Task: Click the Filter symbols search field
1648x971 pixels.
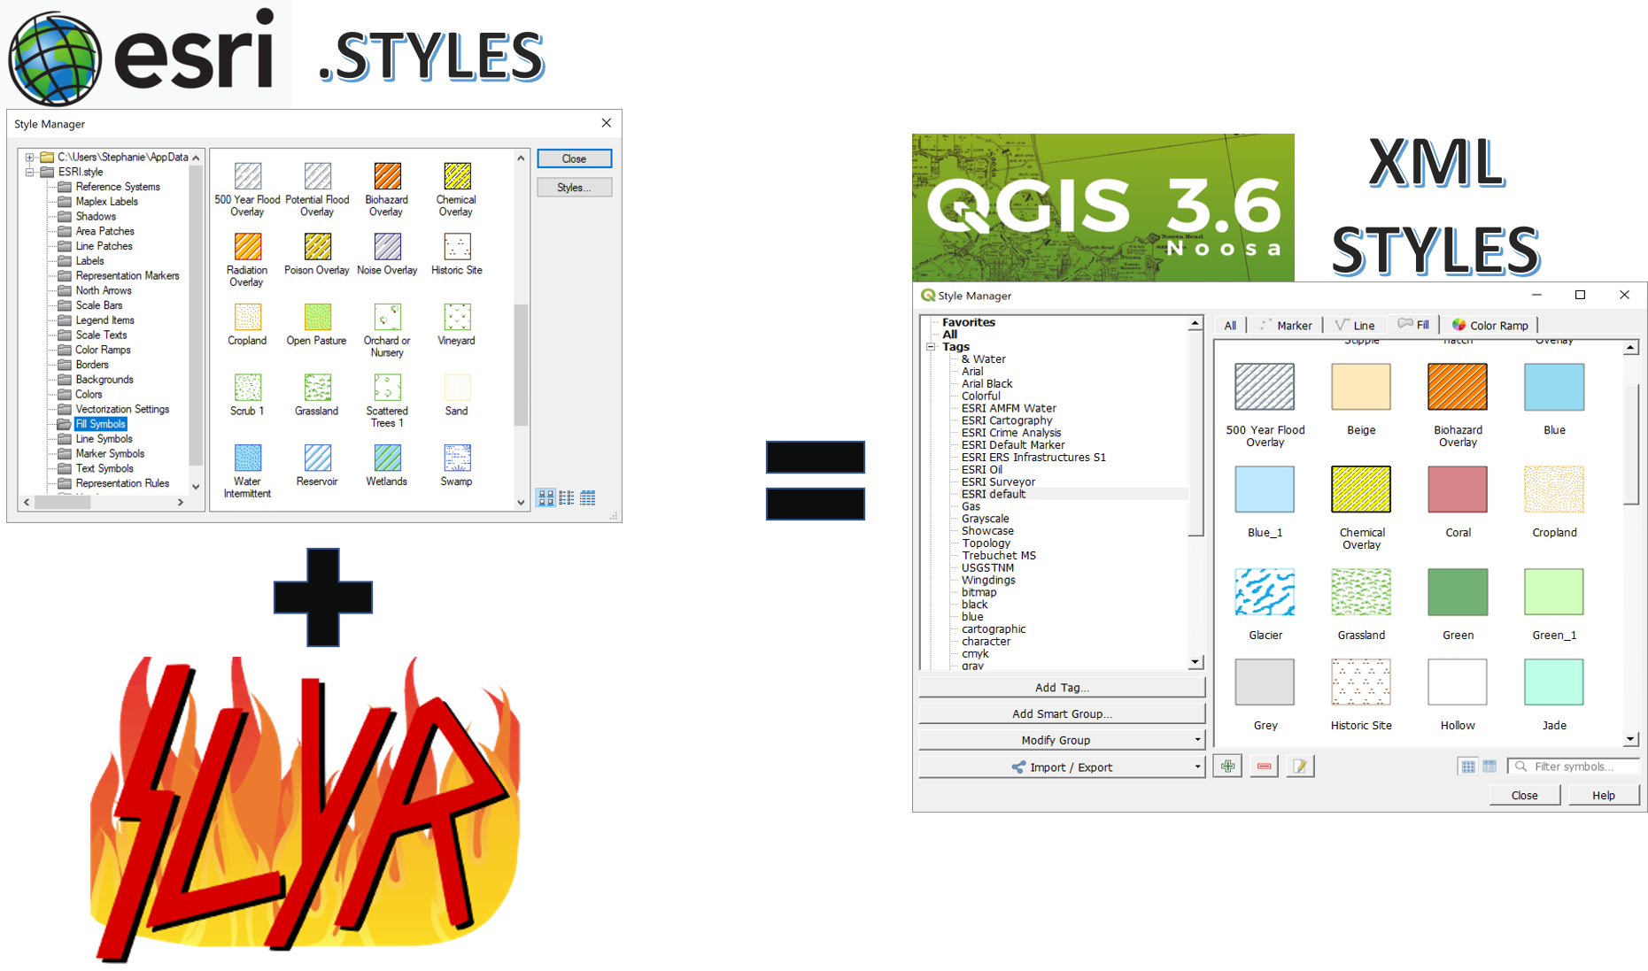Action: point(1574,767)
